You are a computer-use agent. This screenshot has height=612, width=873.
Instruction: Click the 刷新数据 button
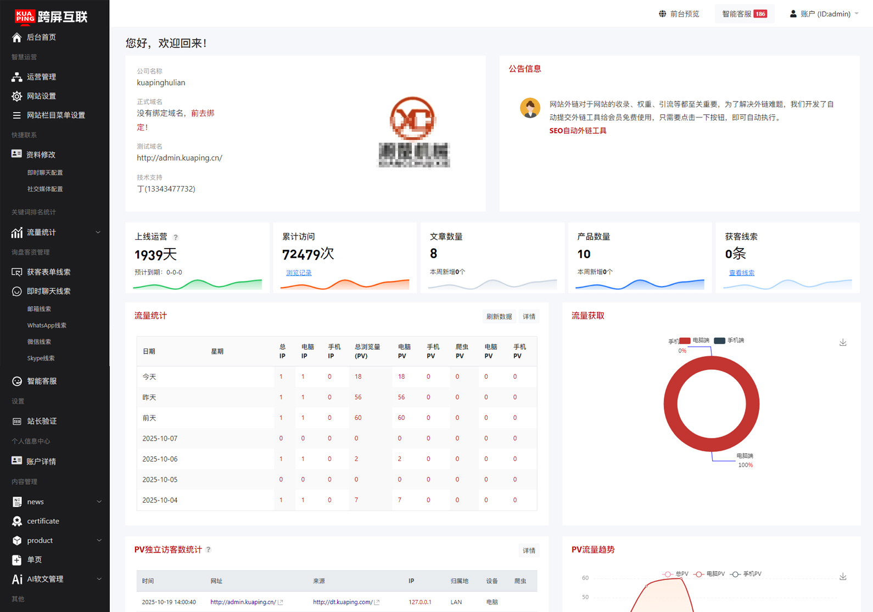[499, 317]
